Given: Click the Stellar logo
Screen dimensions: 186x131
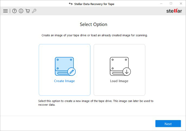Looking at the screenshot, I should [x=174, y=11].
